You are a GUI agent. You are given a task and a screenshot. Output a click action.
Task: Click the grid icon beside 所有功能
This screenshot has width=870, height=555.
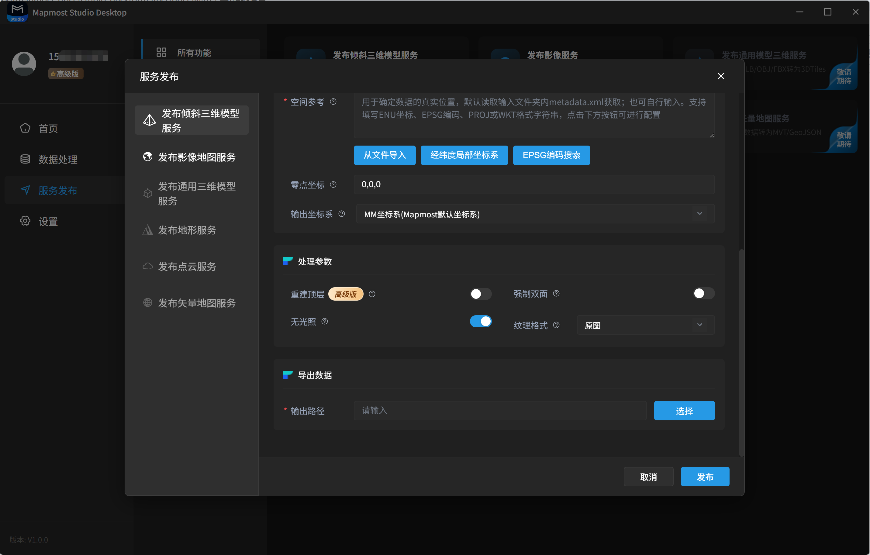click(161, 52)
